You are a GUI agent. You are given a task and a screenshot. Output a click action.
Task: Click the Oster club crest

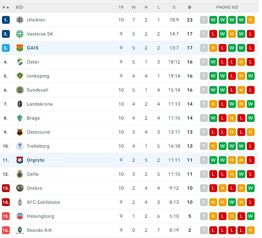(x=20, y=62)
